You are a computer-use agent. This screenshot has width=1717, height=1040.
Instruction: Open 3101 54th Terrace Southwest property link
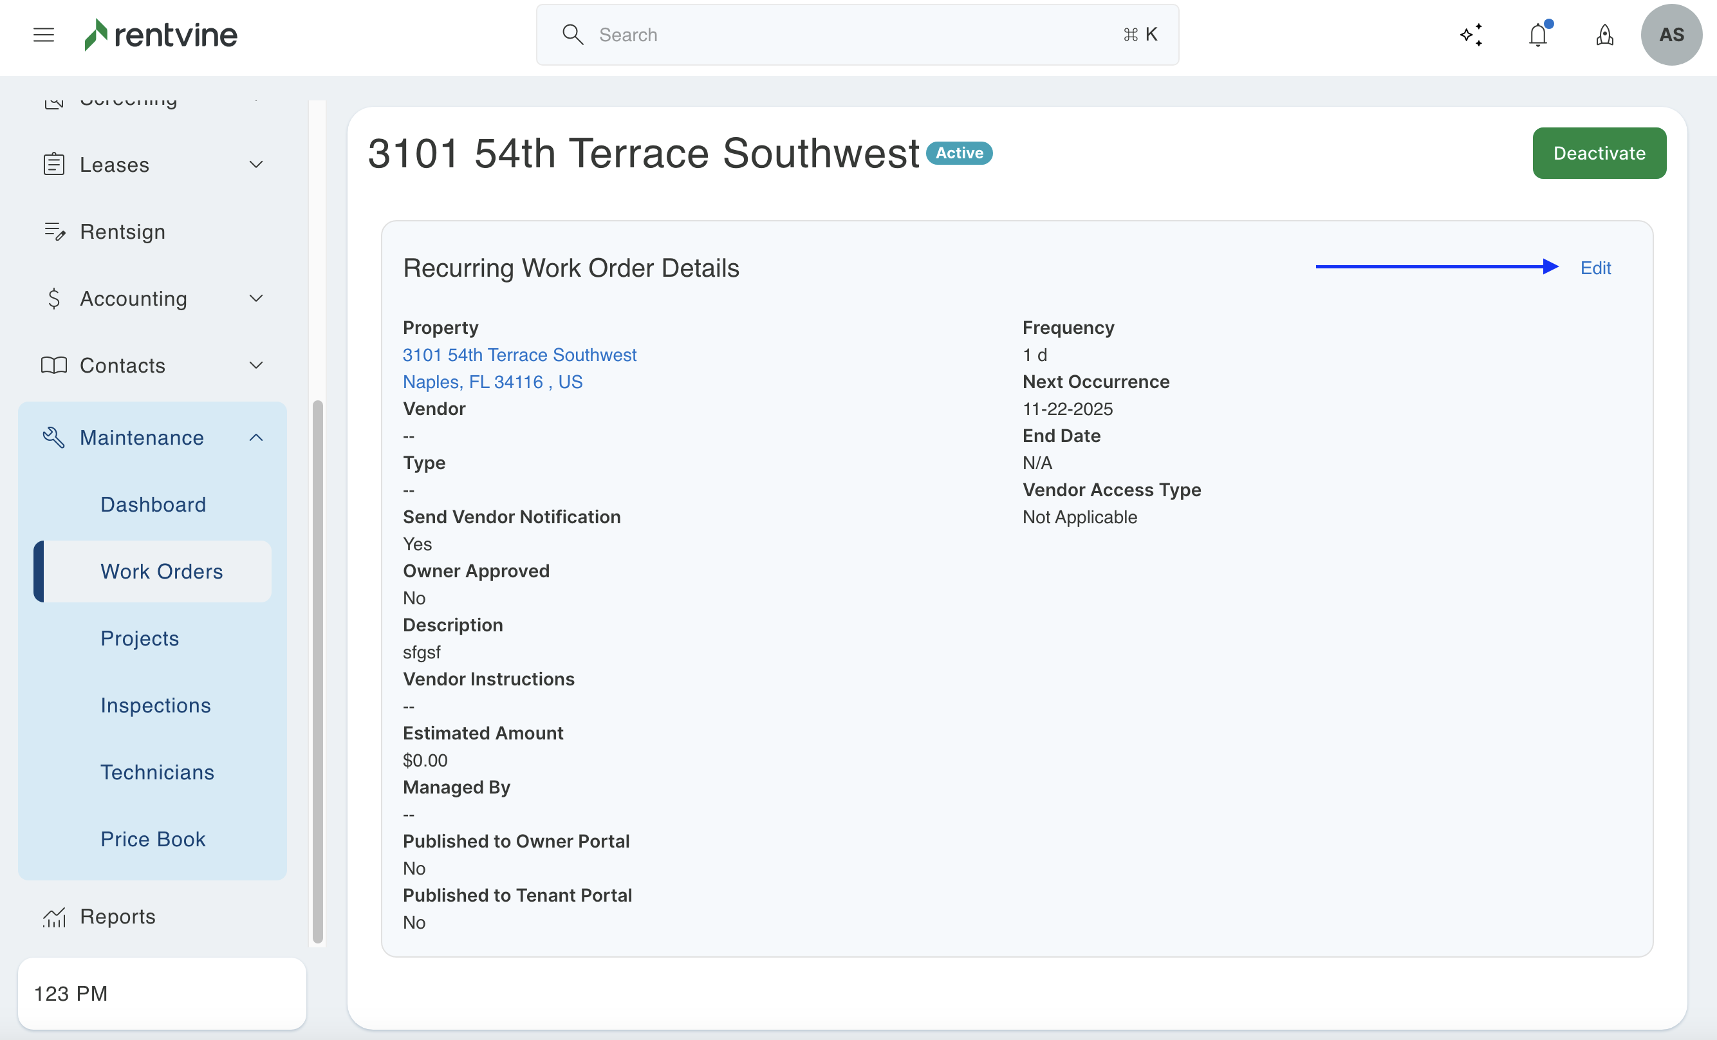pos(519,355)
